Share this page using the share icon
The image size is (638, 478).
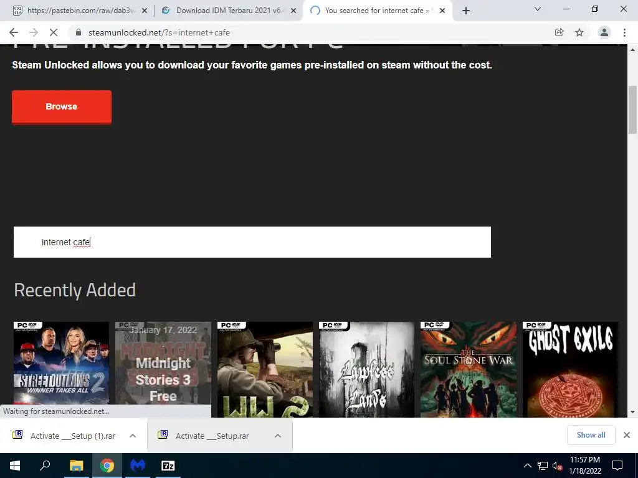tap(559, 32)
